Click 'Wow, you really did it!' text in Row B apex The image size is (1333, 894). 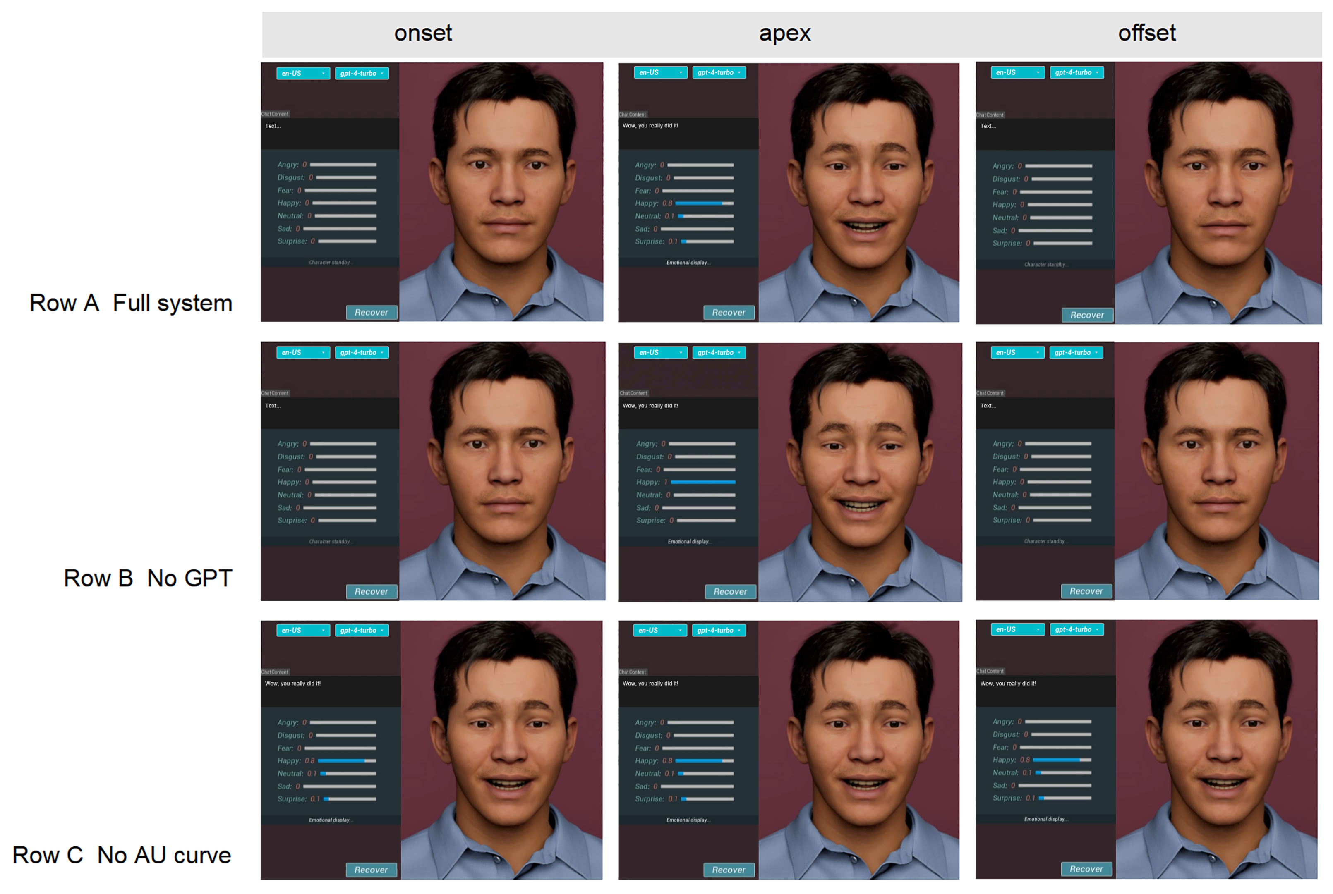650,406
